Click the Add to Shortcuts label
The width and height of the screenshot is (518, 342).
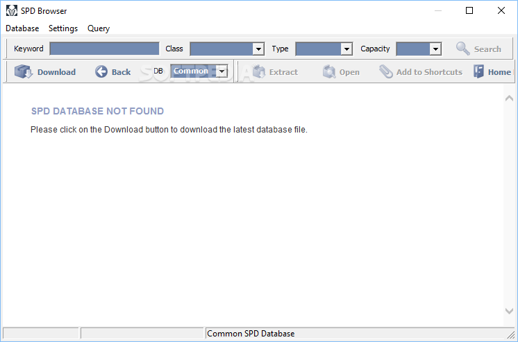pyautogui.click(x=429, y=72)
